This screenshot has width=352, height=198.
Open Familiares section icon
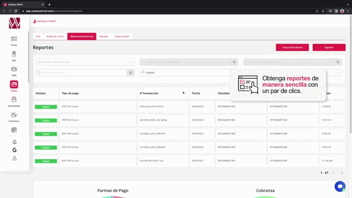click(x=14, y=117)
